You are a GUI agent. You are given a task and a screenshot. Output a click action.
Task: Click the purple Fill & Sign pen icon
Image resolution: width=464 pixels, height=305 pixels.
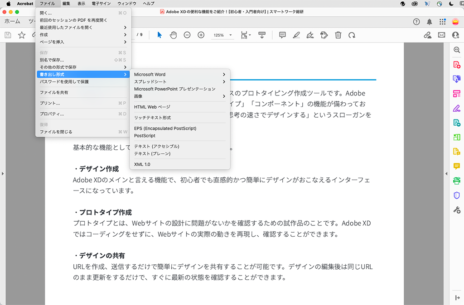457,108
